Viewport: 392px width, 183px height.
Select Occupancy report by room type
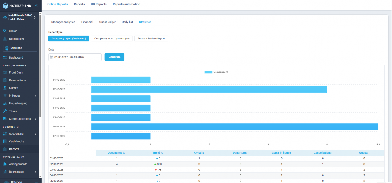click(x=112, y=38)
